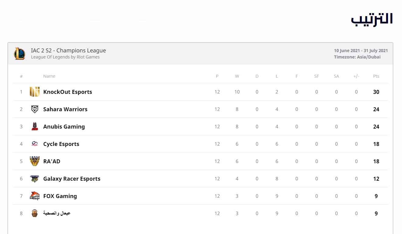
Task: Click the RA'AD team logo
Action: click(35, 161)
